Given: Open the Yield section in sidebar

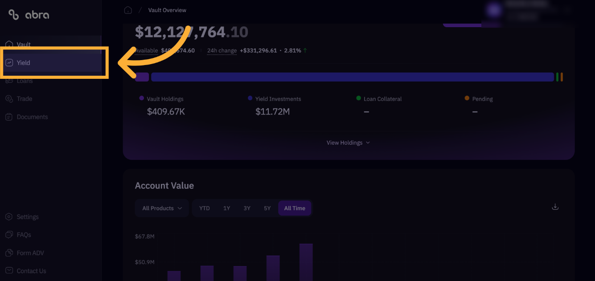Looking at the screenshot, I should tap(50, 63).
